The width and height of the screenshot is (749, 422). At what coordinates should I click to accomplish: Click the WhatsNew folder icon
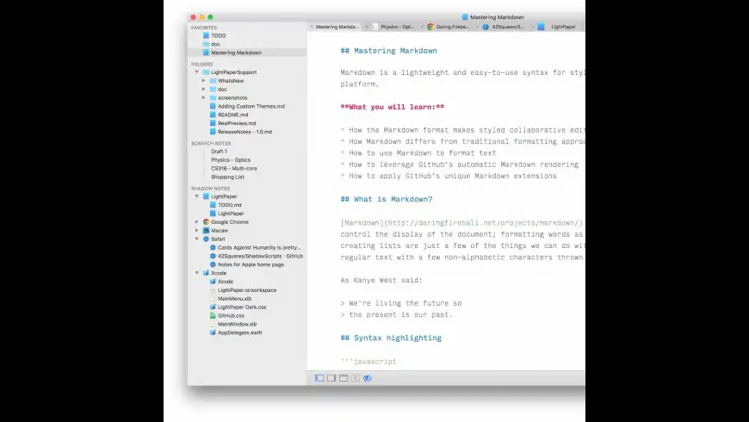pos(213,81)
